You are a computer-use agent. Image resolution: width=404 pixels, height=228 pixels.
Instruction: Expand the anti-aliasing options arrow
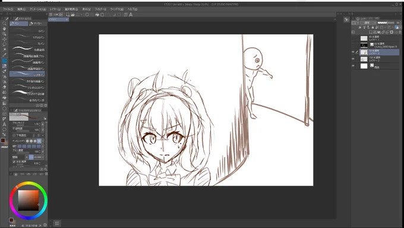pyautogui.click(x=43, y=141)
